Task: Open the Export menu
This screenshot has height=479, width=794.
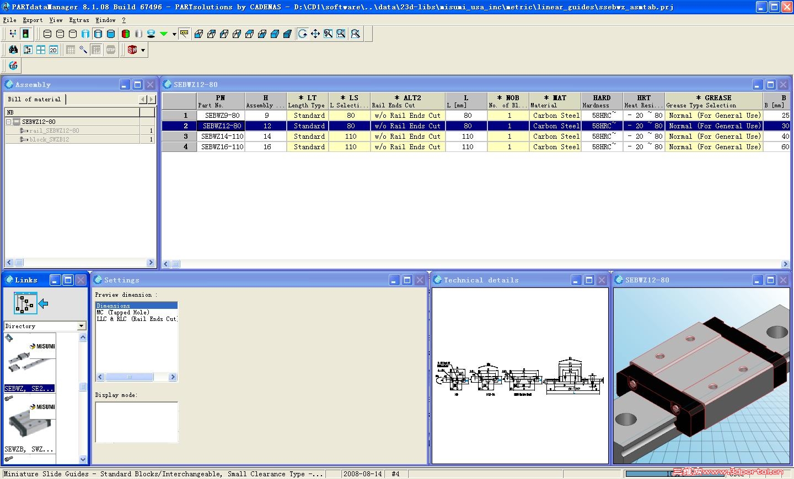Action: [x=33, y=20]
